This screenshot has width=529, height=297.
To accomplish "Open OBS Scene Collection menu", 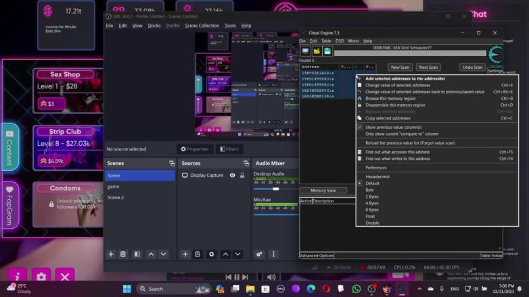I will click(x=202, y=26).
